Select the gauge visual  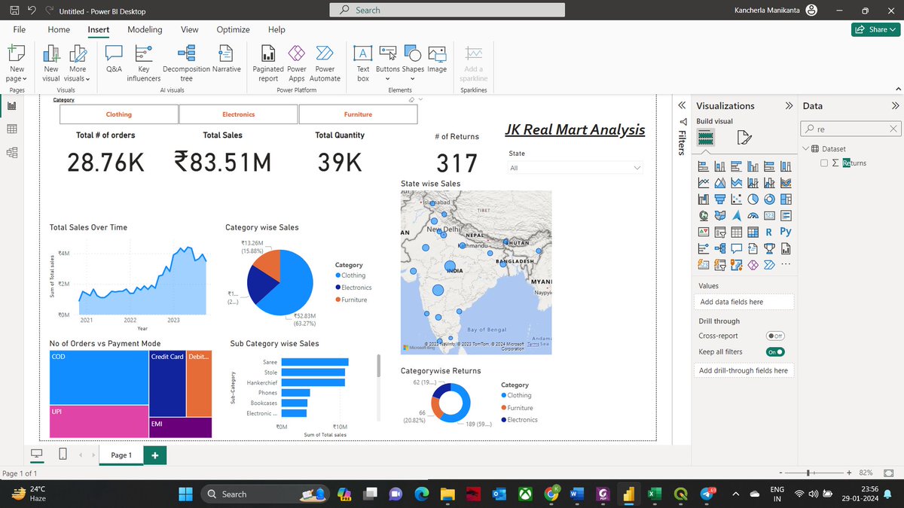(x=753, y=215)
